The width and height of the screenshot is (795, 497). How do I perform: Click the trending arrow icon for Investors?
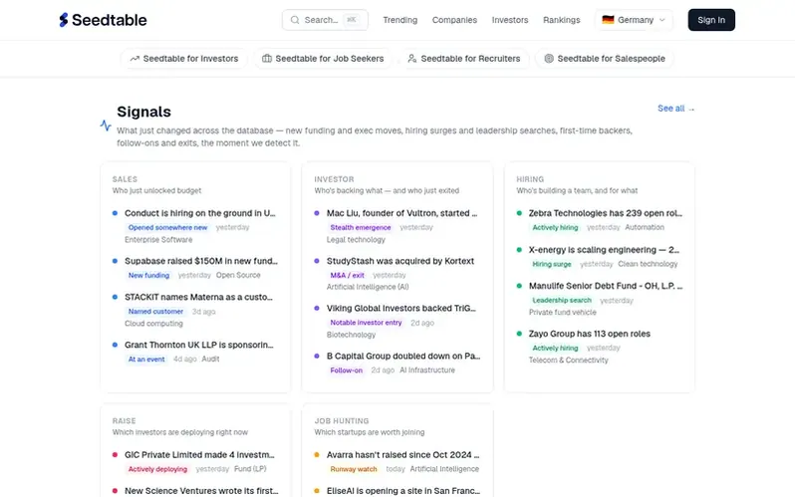[x=134, y=59]
